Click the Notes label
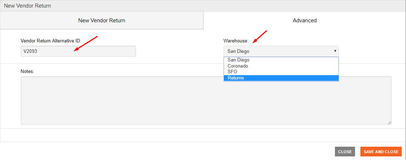The width and height of the screenshot is (406, 160). pos(27,71)
